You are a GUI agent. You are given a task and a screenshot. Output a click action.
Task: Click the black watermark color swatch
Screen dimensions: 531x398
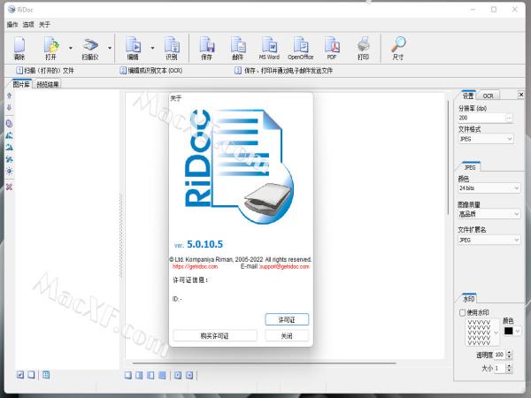click(x=508, y=332)
